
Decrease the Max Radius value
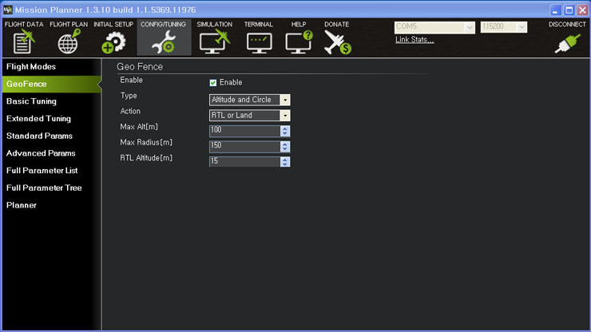(x=285, y=149)
